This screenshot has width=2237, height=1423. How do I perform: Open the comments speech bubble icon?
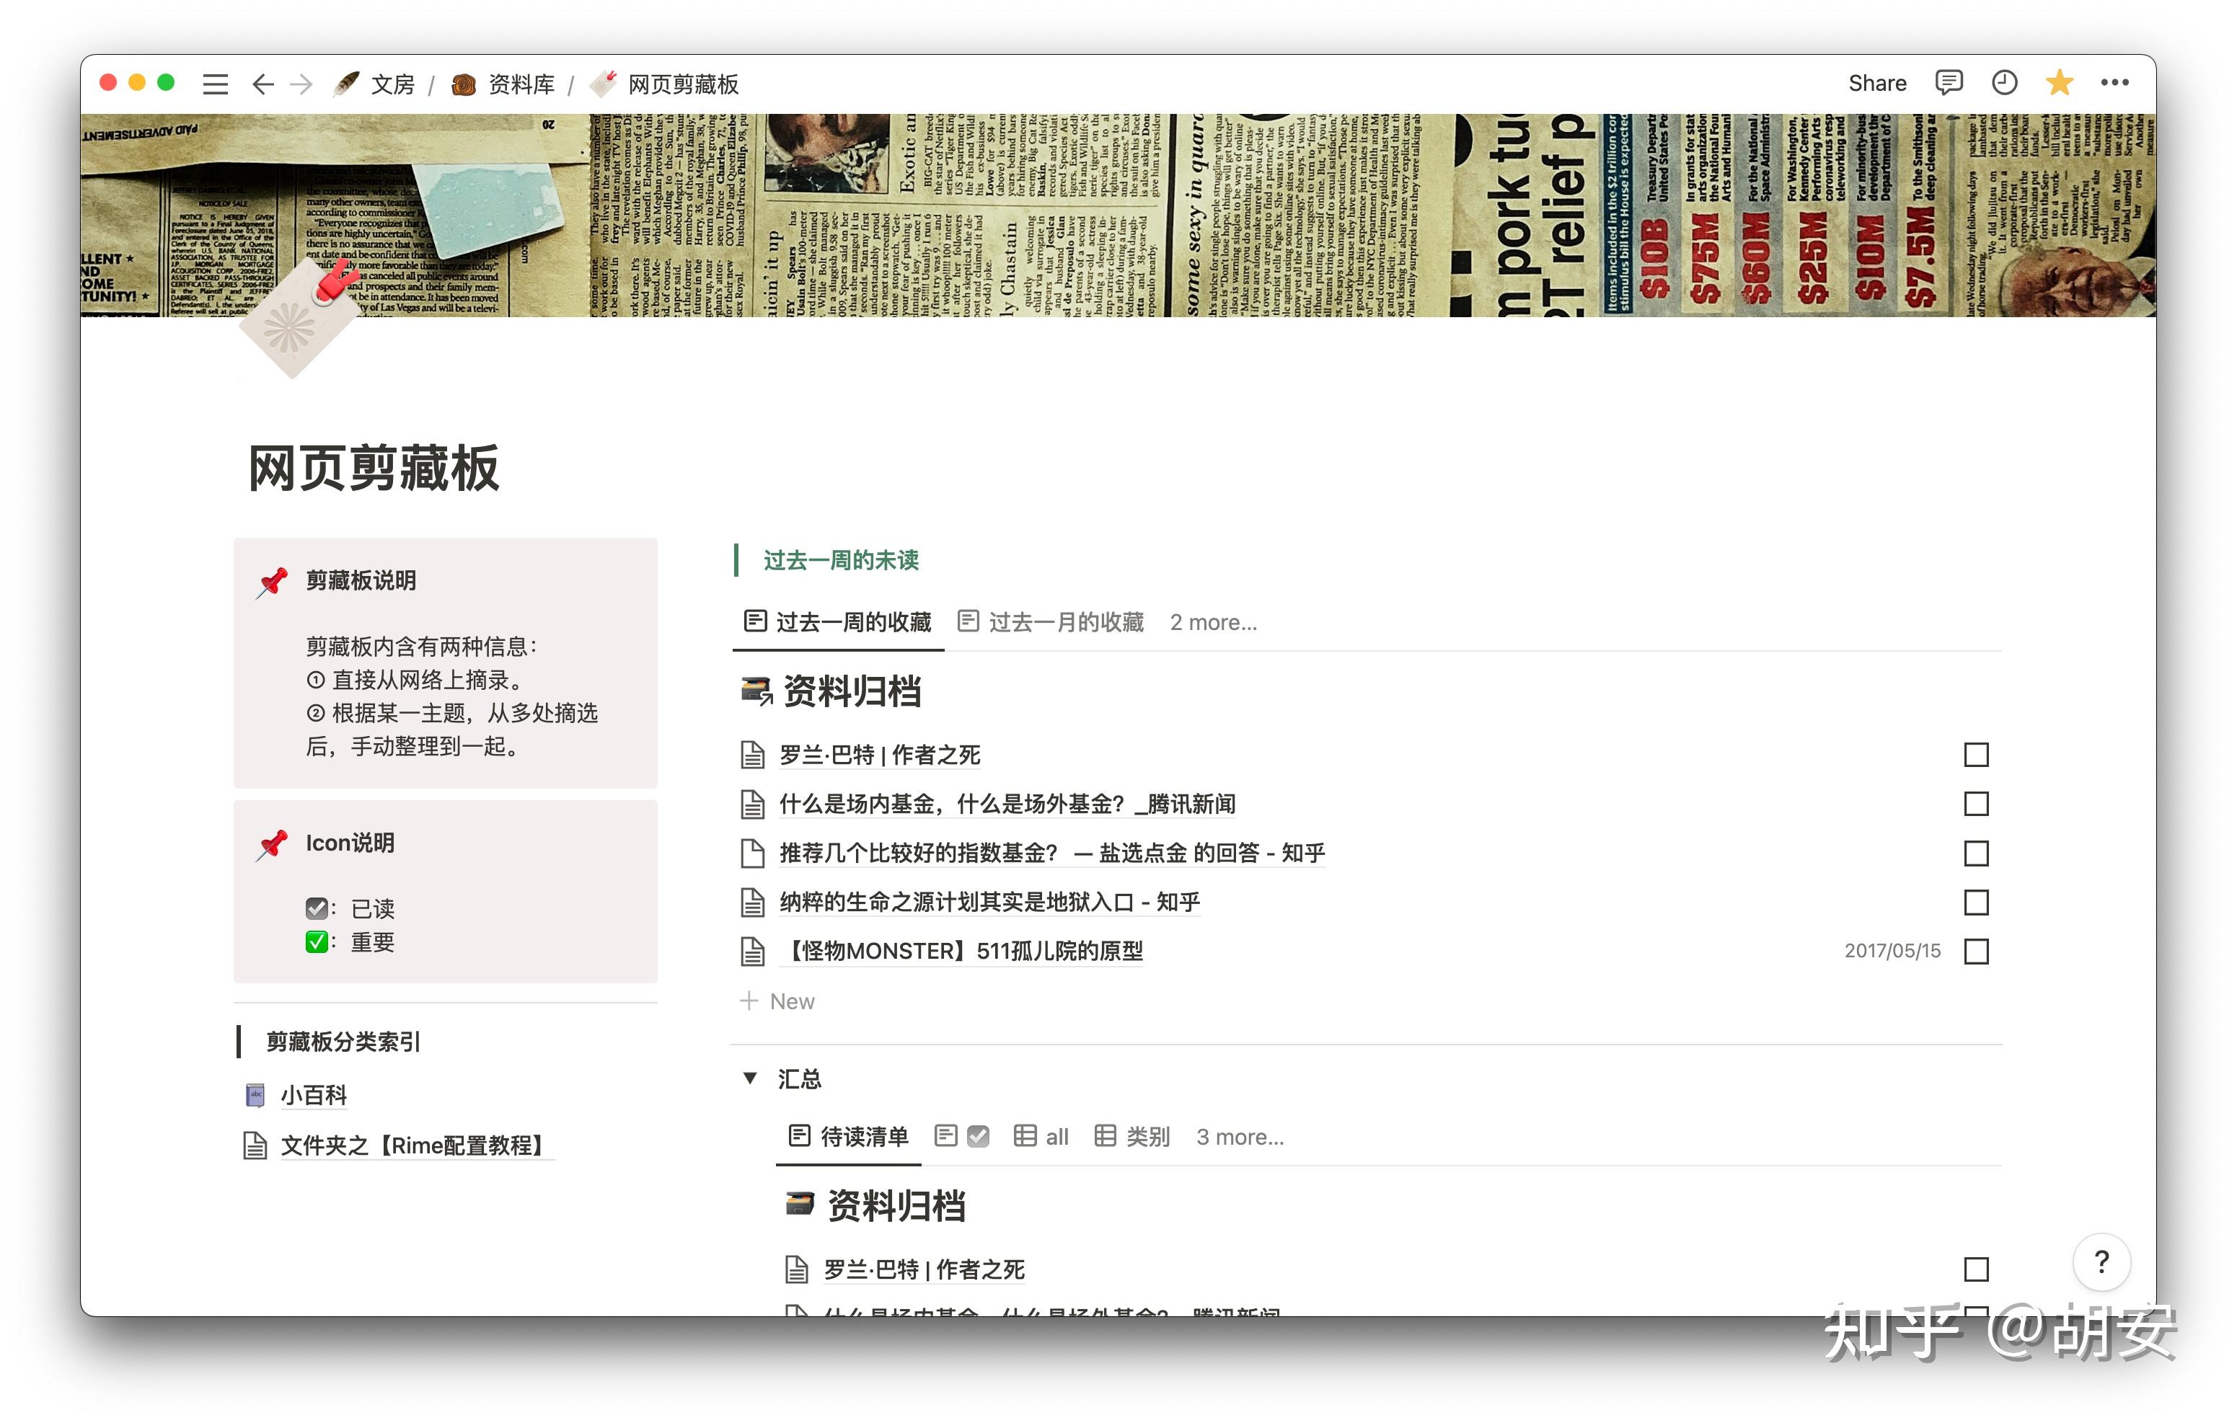[x=1948, y=84]
